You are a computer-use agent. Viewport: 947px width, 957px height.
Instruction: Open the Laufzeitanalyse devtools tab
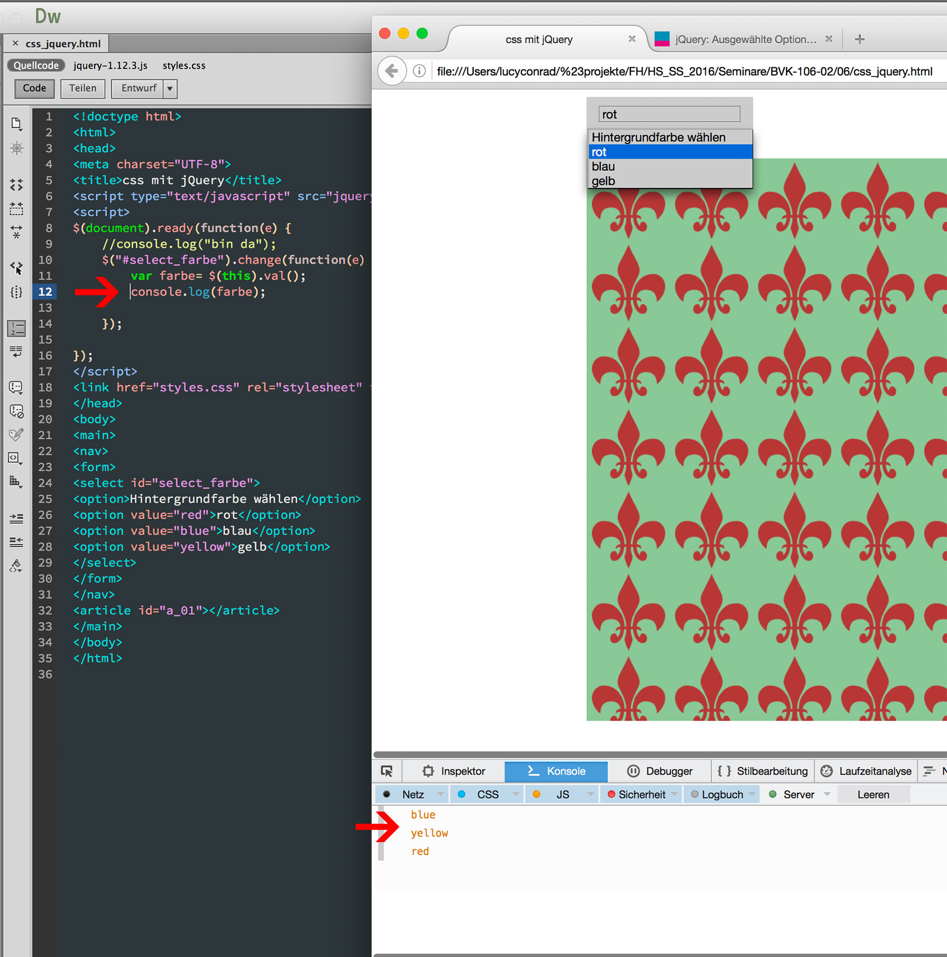866,771
